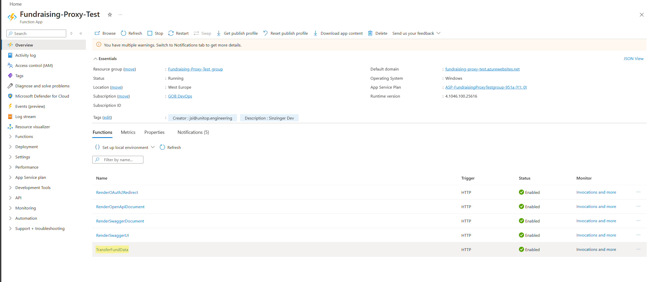Get publish profile via its download icon
The width and height of the screenshot is (648, 282).
pyautogui.click(x=219, y=33)
